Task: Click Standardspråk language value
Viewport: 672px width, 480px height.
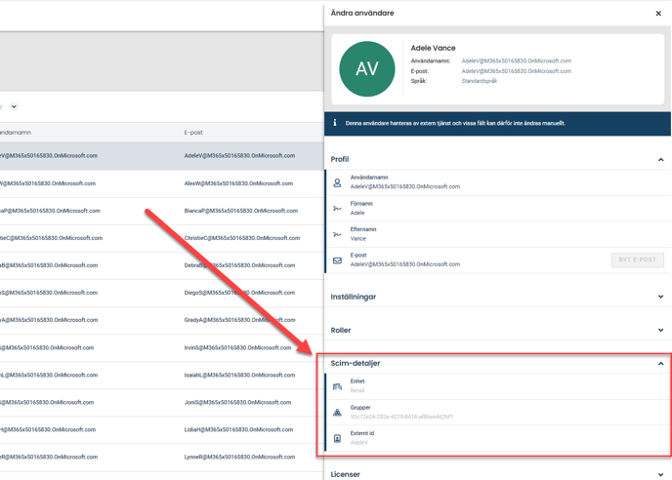Action: click(x=480, y=81)
